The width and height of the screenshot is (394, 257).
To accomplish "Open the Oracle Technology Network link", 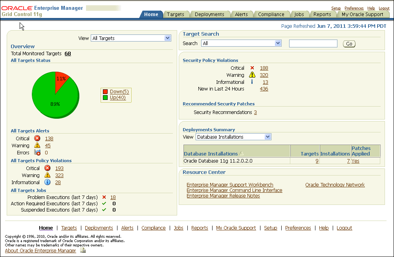I will (x=335, y=185).
